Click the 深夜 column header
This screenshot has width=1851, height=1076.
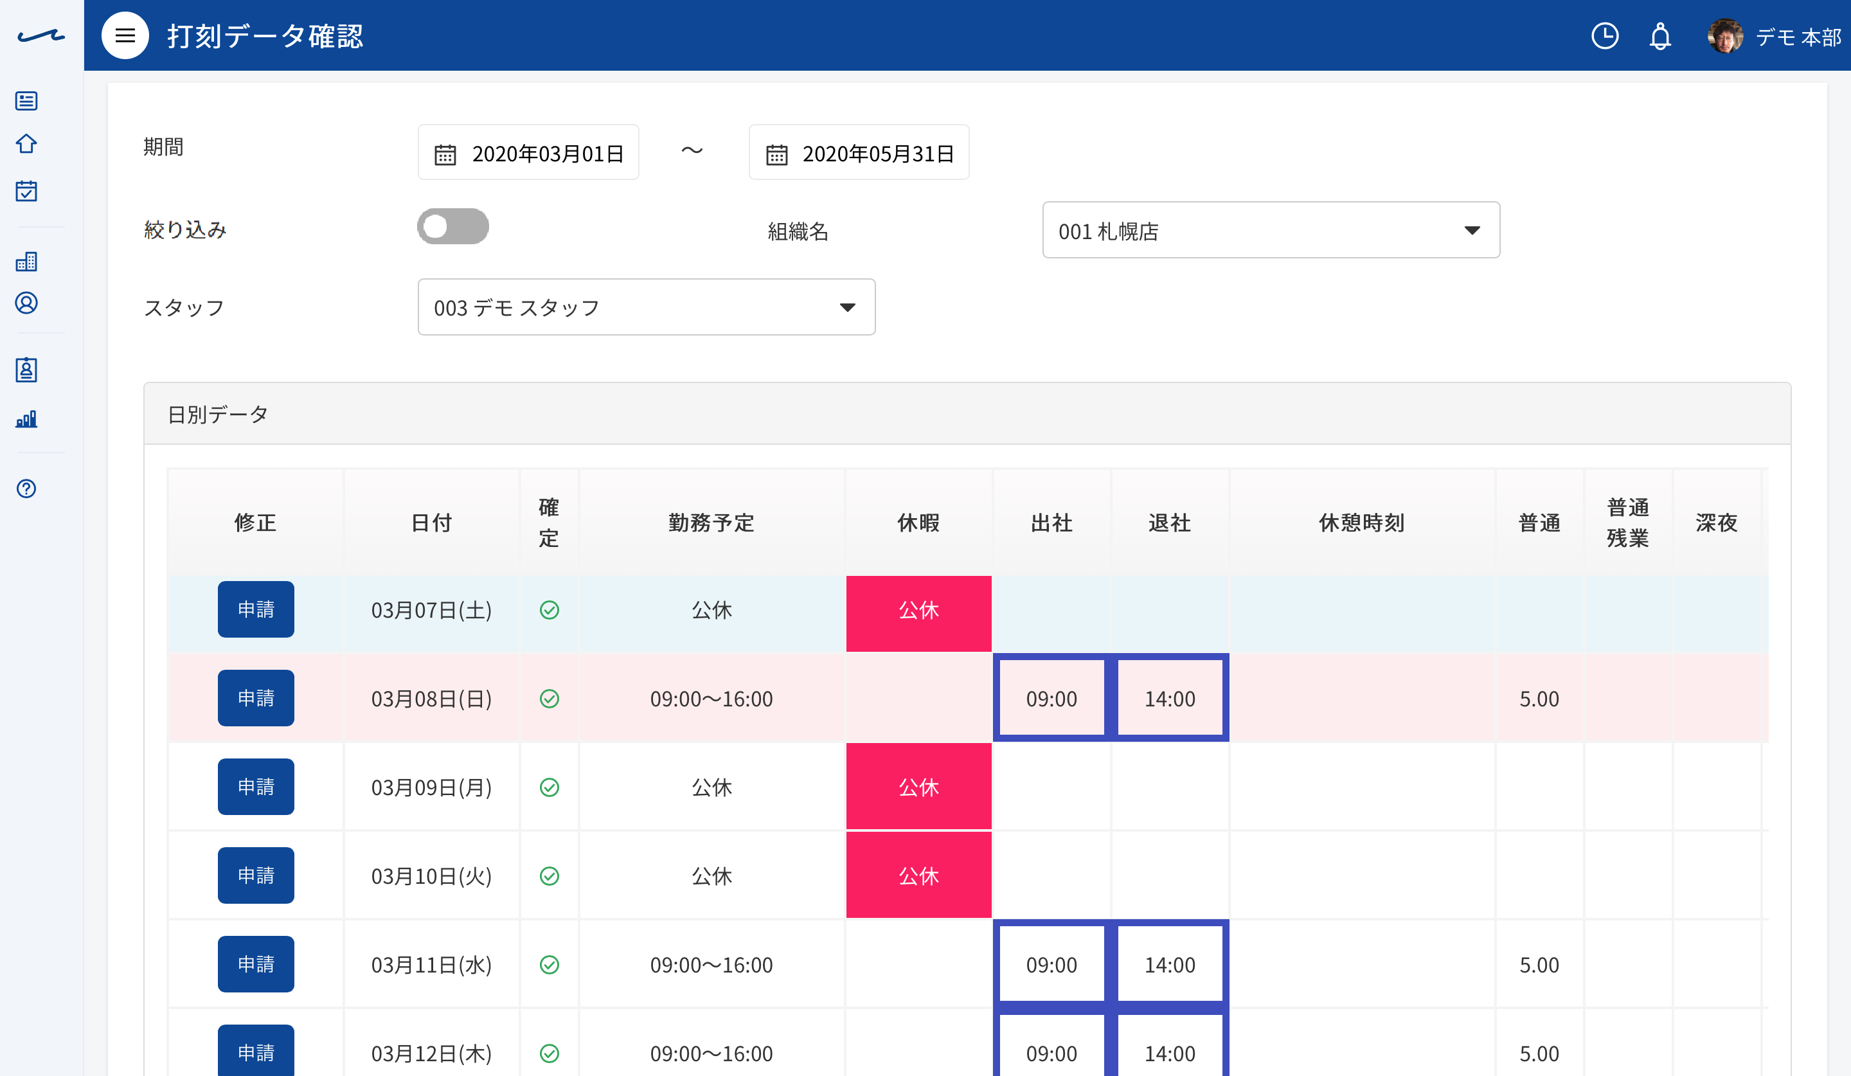1717,522
